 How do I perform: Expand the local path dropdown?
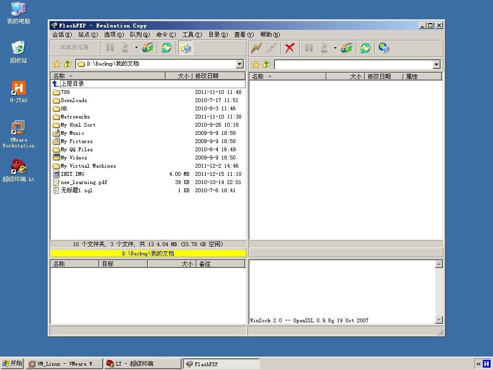[240, 64]
